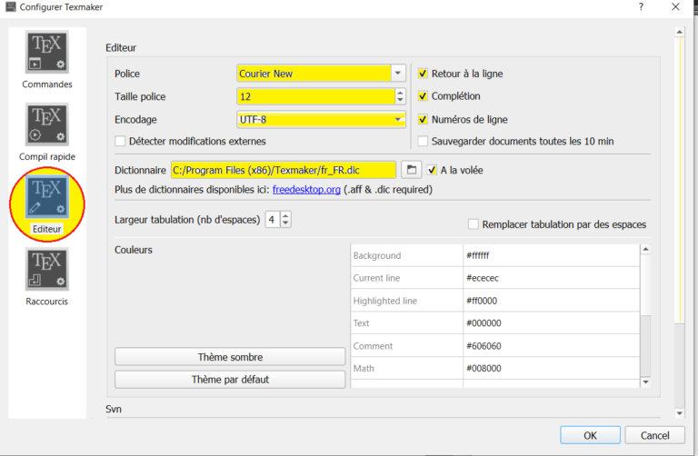Toggle Retour à la ligne checkbox

pyautogui.click(x=423, y=74)
